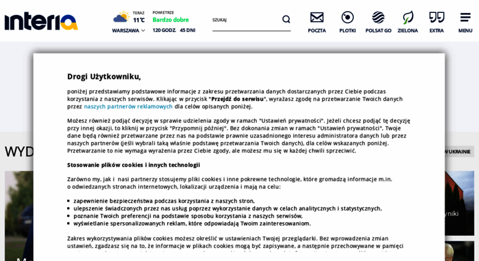Screen dimensions: 479x261
Task: Click 'Stosowanie plików cookies i innych technologii' heading
Action: [x=134, y=165]
